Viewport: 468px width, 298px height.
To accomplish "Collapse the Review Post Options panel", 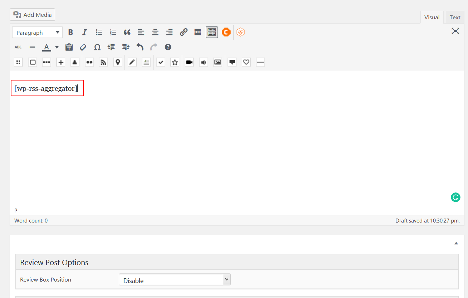I will [x=456, y=243].
